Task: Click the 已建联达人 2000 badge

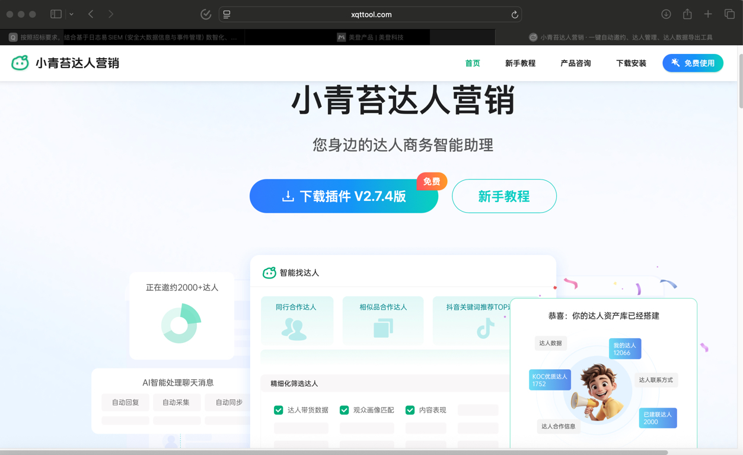Action: 658,418
